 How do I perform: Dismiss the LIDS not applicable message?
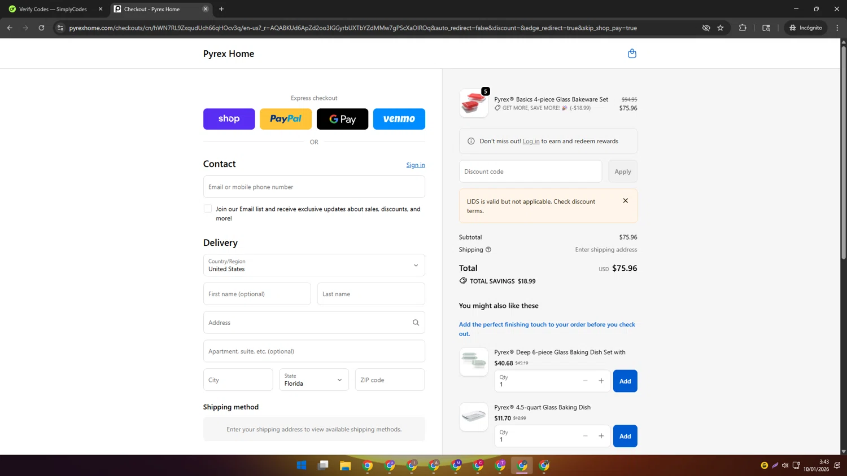point(625,201)
